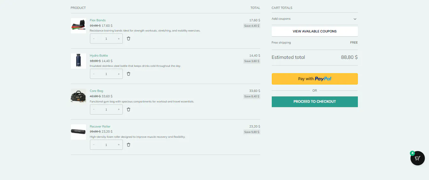Increase Flex Bands quantity with plus

coord(119,38)
